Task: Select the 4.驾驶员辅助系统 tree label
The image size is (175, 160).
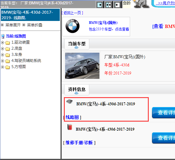Action: click(x=26, y=61)
